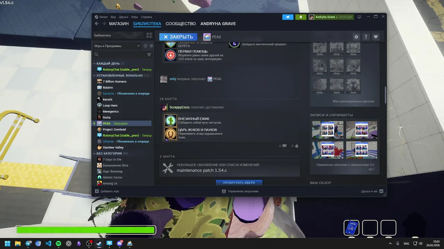This screenshot has height=249, width=444.
Task: Open the 'Вид' menu
Action: pyautogui.click(x=113, y=17)
